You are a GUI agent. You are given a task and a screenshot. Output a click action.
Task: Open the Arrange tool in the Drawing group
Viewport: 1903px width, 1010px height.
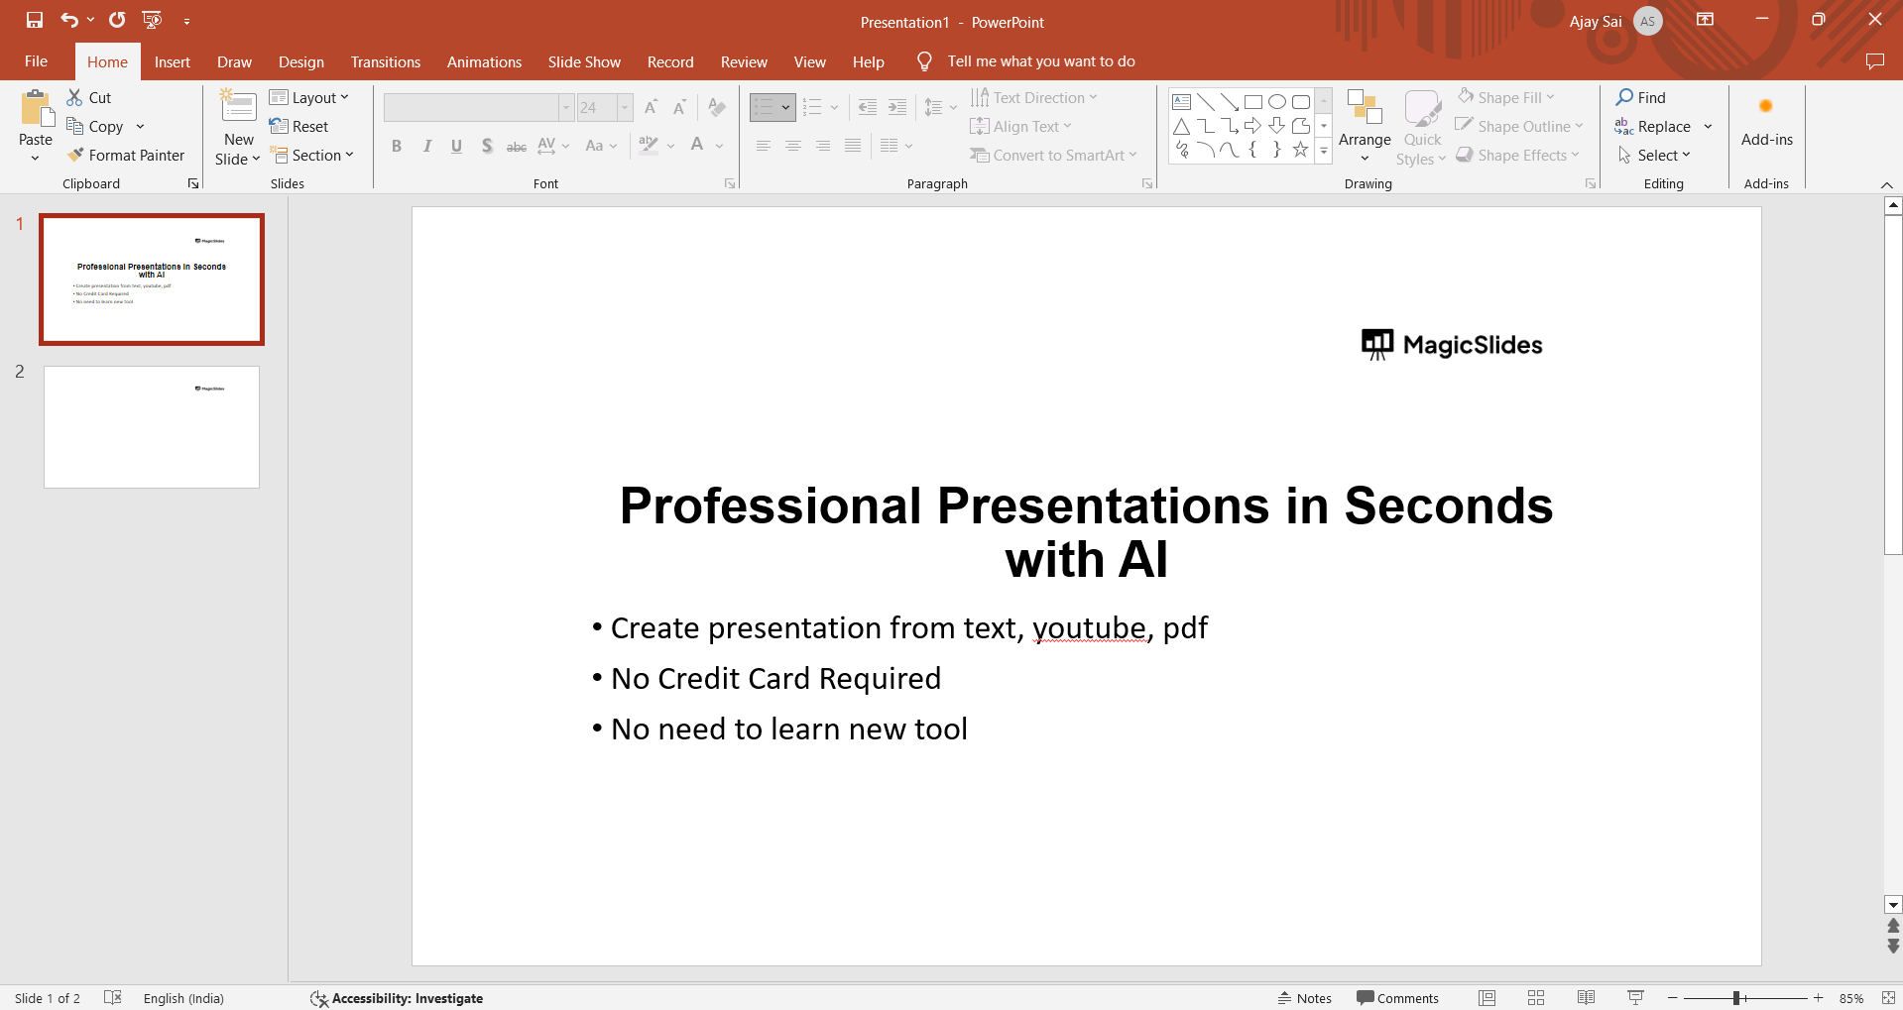[1365, 127]
